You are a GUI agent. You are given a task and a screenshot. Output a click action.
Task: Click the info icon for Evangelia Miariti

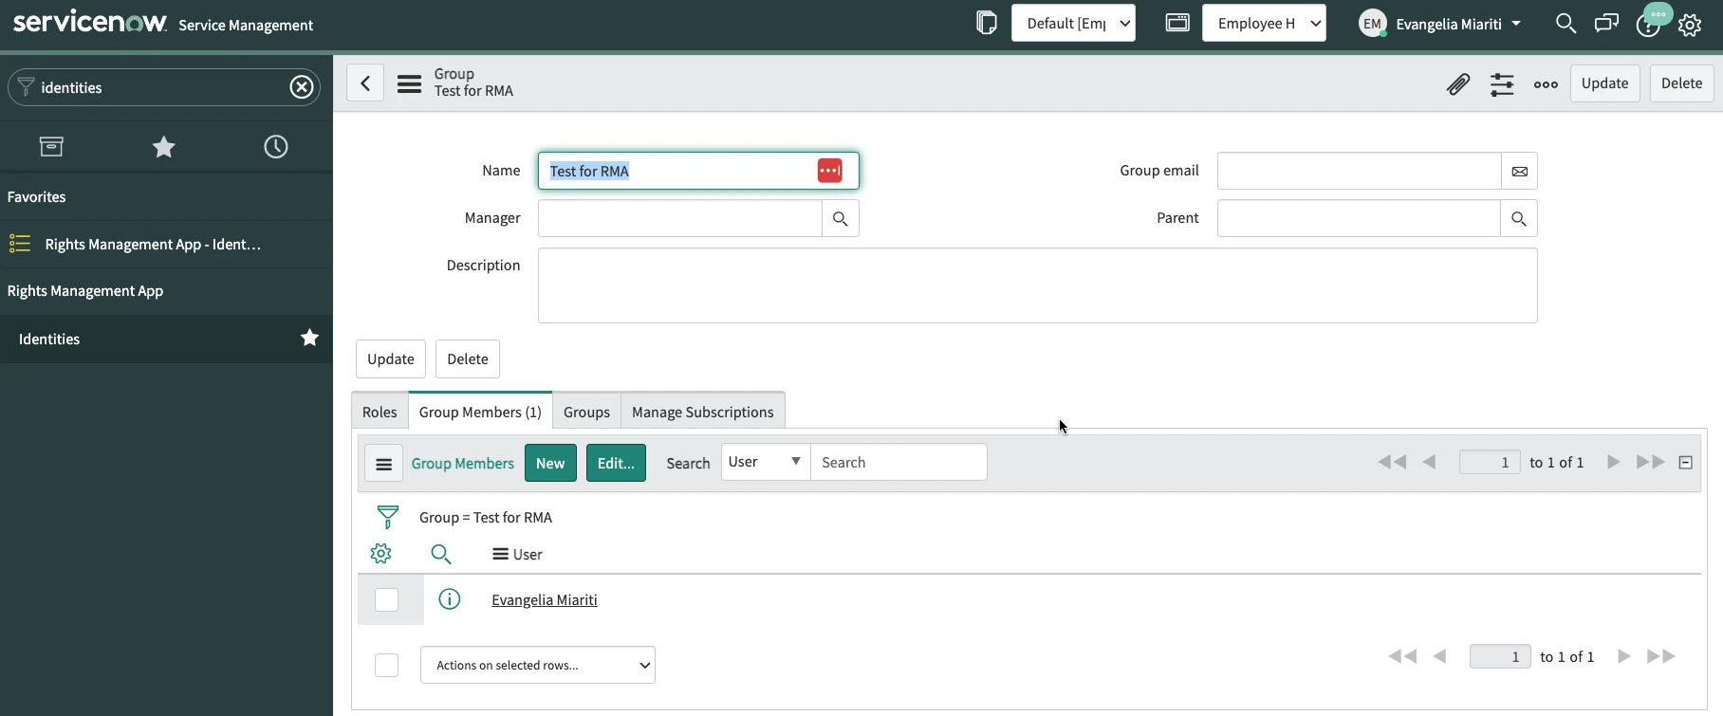pyautogui.click(x=450, y=599)
